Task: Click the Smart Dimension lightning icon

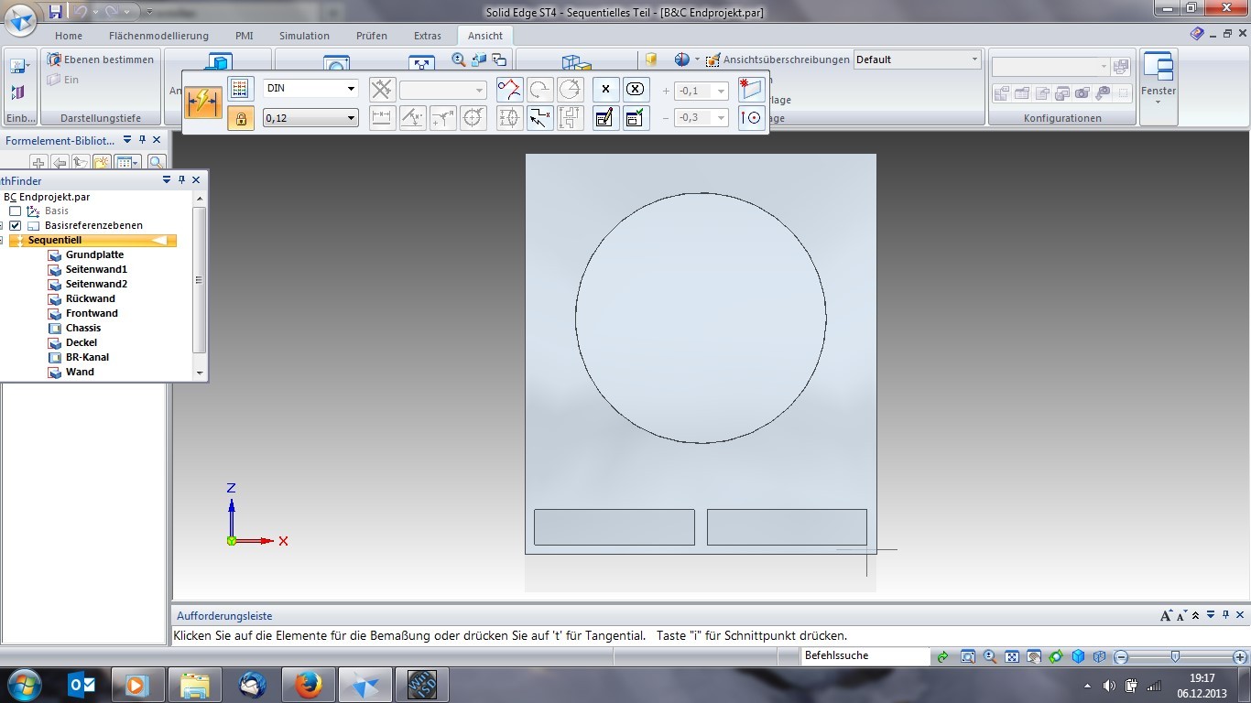Action: tap(203, 102)
